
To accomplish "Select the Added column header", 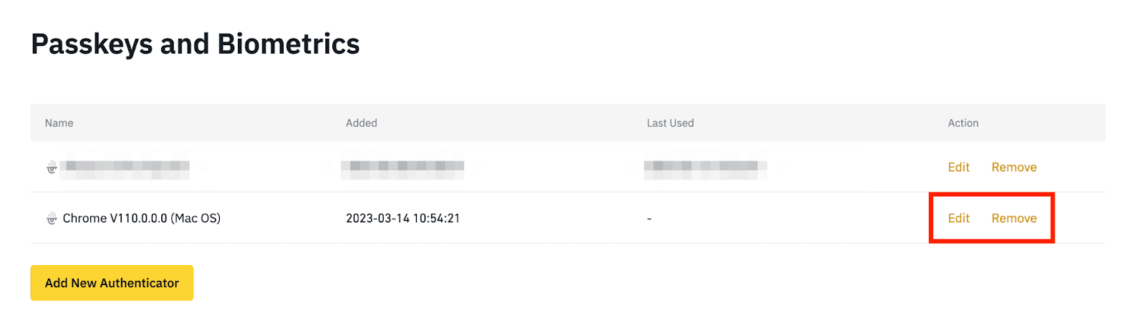I will click(361, 123).
